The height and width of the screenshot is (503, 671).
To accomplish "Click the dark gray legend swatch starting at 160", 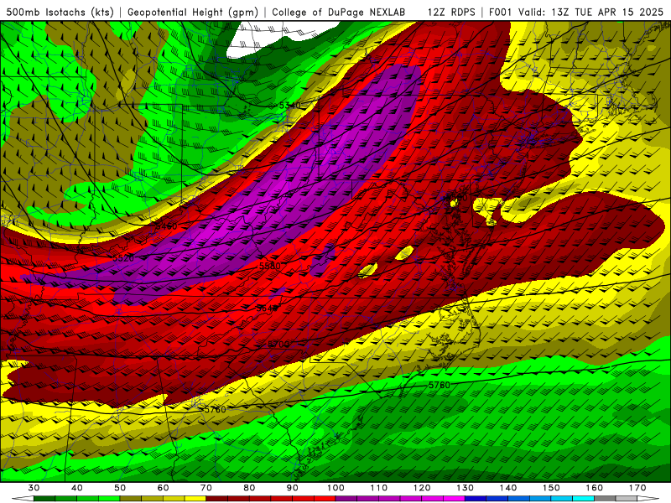I will pos(605,499).
